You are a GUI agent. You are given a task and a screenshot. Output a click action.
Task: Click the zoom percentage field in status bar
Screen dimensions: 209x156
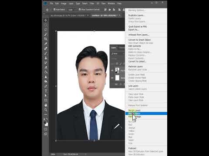[x=53, y=154]
